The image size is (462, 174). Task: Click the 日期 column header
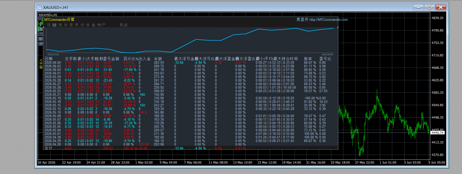point(48,59)
